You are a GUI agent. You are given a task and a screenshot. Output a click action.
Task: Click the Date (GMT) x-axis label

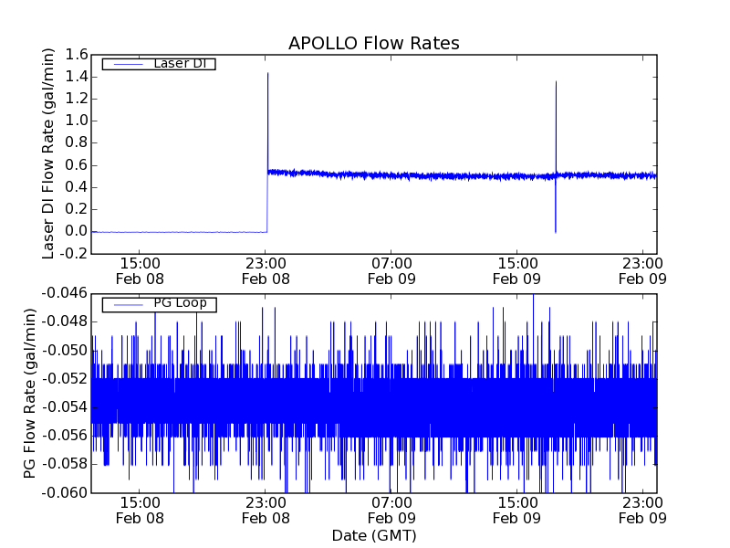click(373, 535)
